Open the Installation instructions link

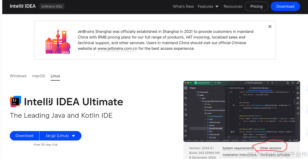coord(239,155)
